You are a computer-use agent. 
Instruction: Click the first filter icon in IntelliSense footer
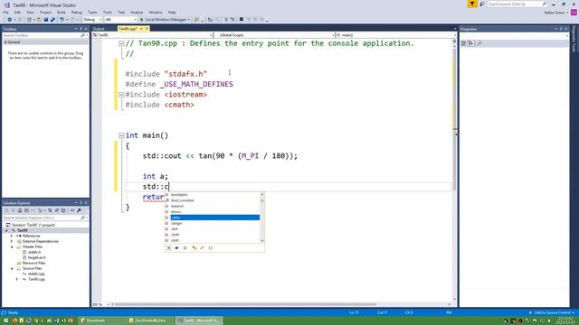click(169, 248)
